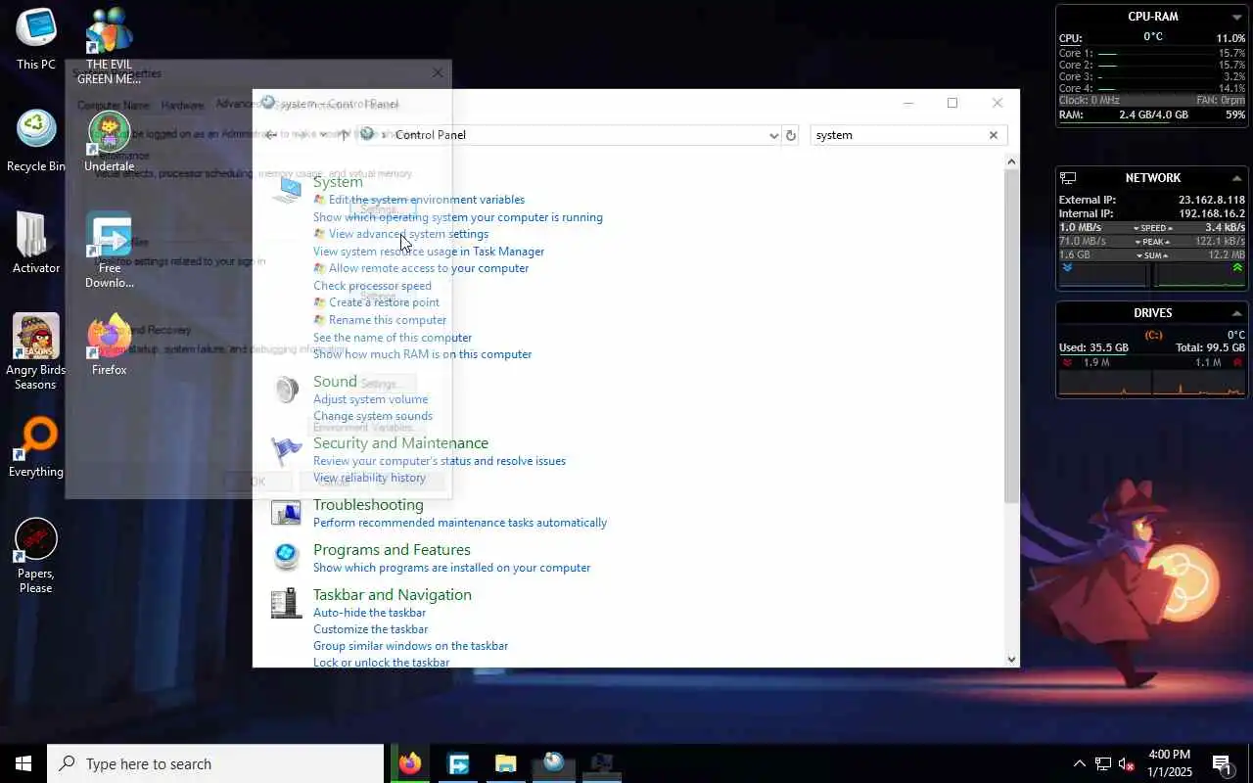
Task: Open Security and Maintenance heading
Action: 400,443
